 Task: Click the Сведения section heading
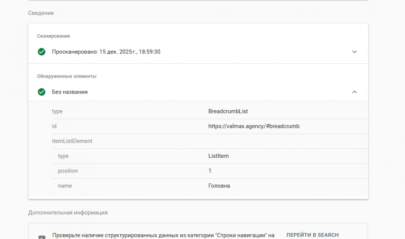click(41, 13)
